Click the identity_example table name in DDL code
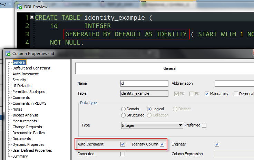The height and width of the screenshot is (160, 254). [x=115, y=18]
